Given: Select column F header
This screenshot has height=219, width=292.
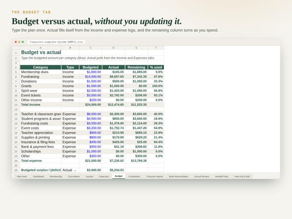Looking at the screenshot, I should 156,48.
